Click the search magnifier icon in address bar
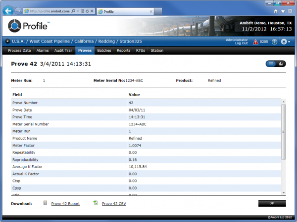Screen dimensions: 297x222 click(x=73, y=11)
